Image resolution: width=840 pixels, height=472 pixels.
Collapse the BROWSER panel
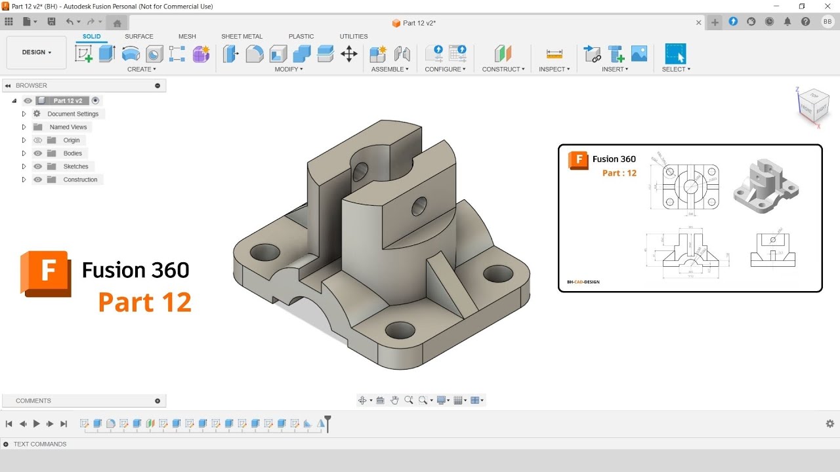pyautogui.click(x=8, y=85)
